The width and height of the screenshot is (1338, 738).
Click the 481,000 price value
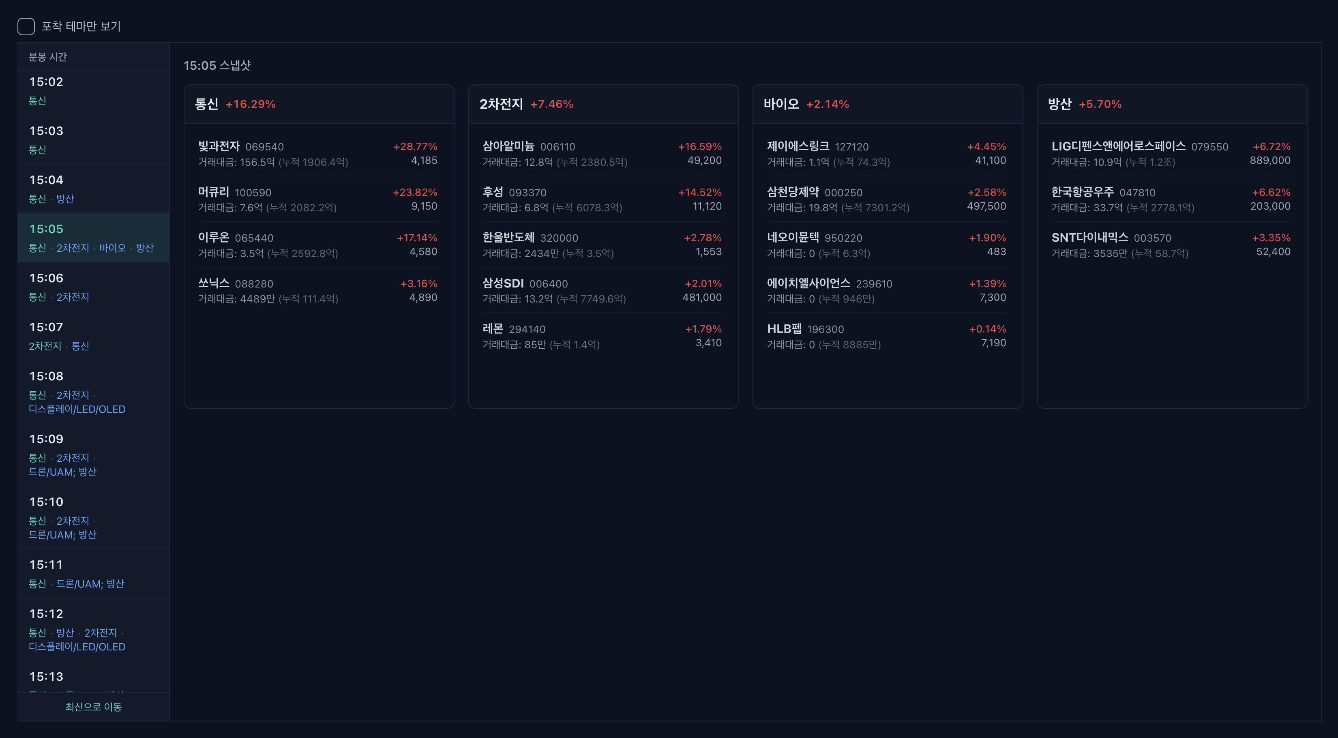702,298
